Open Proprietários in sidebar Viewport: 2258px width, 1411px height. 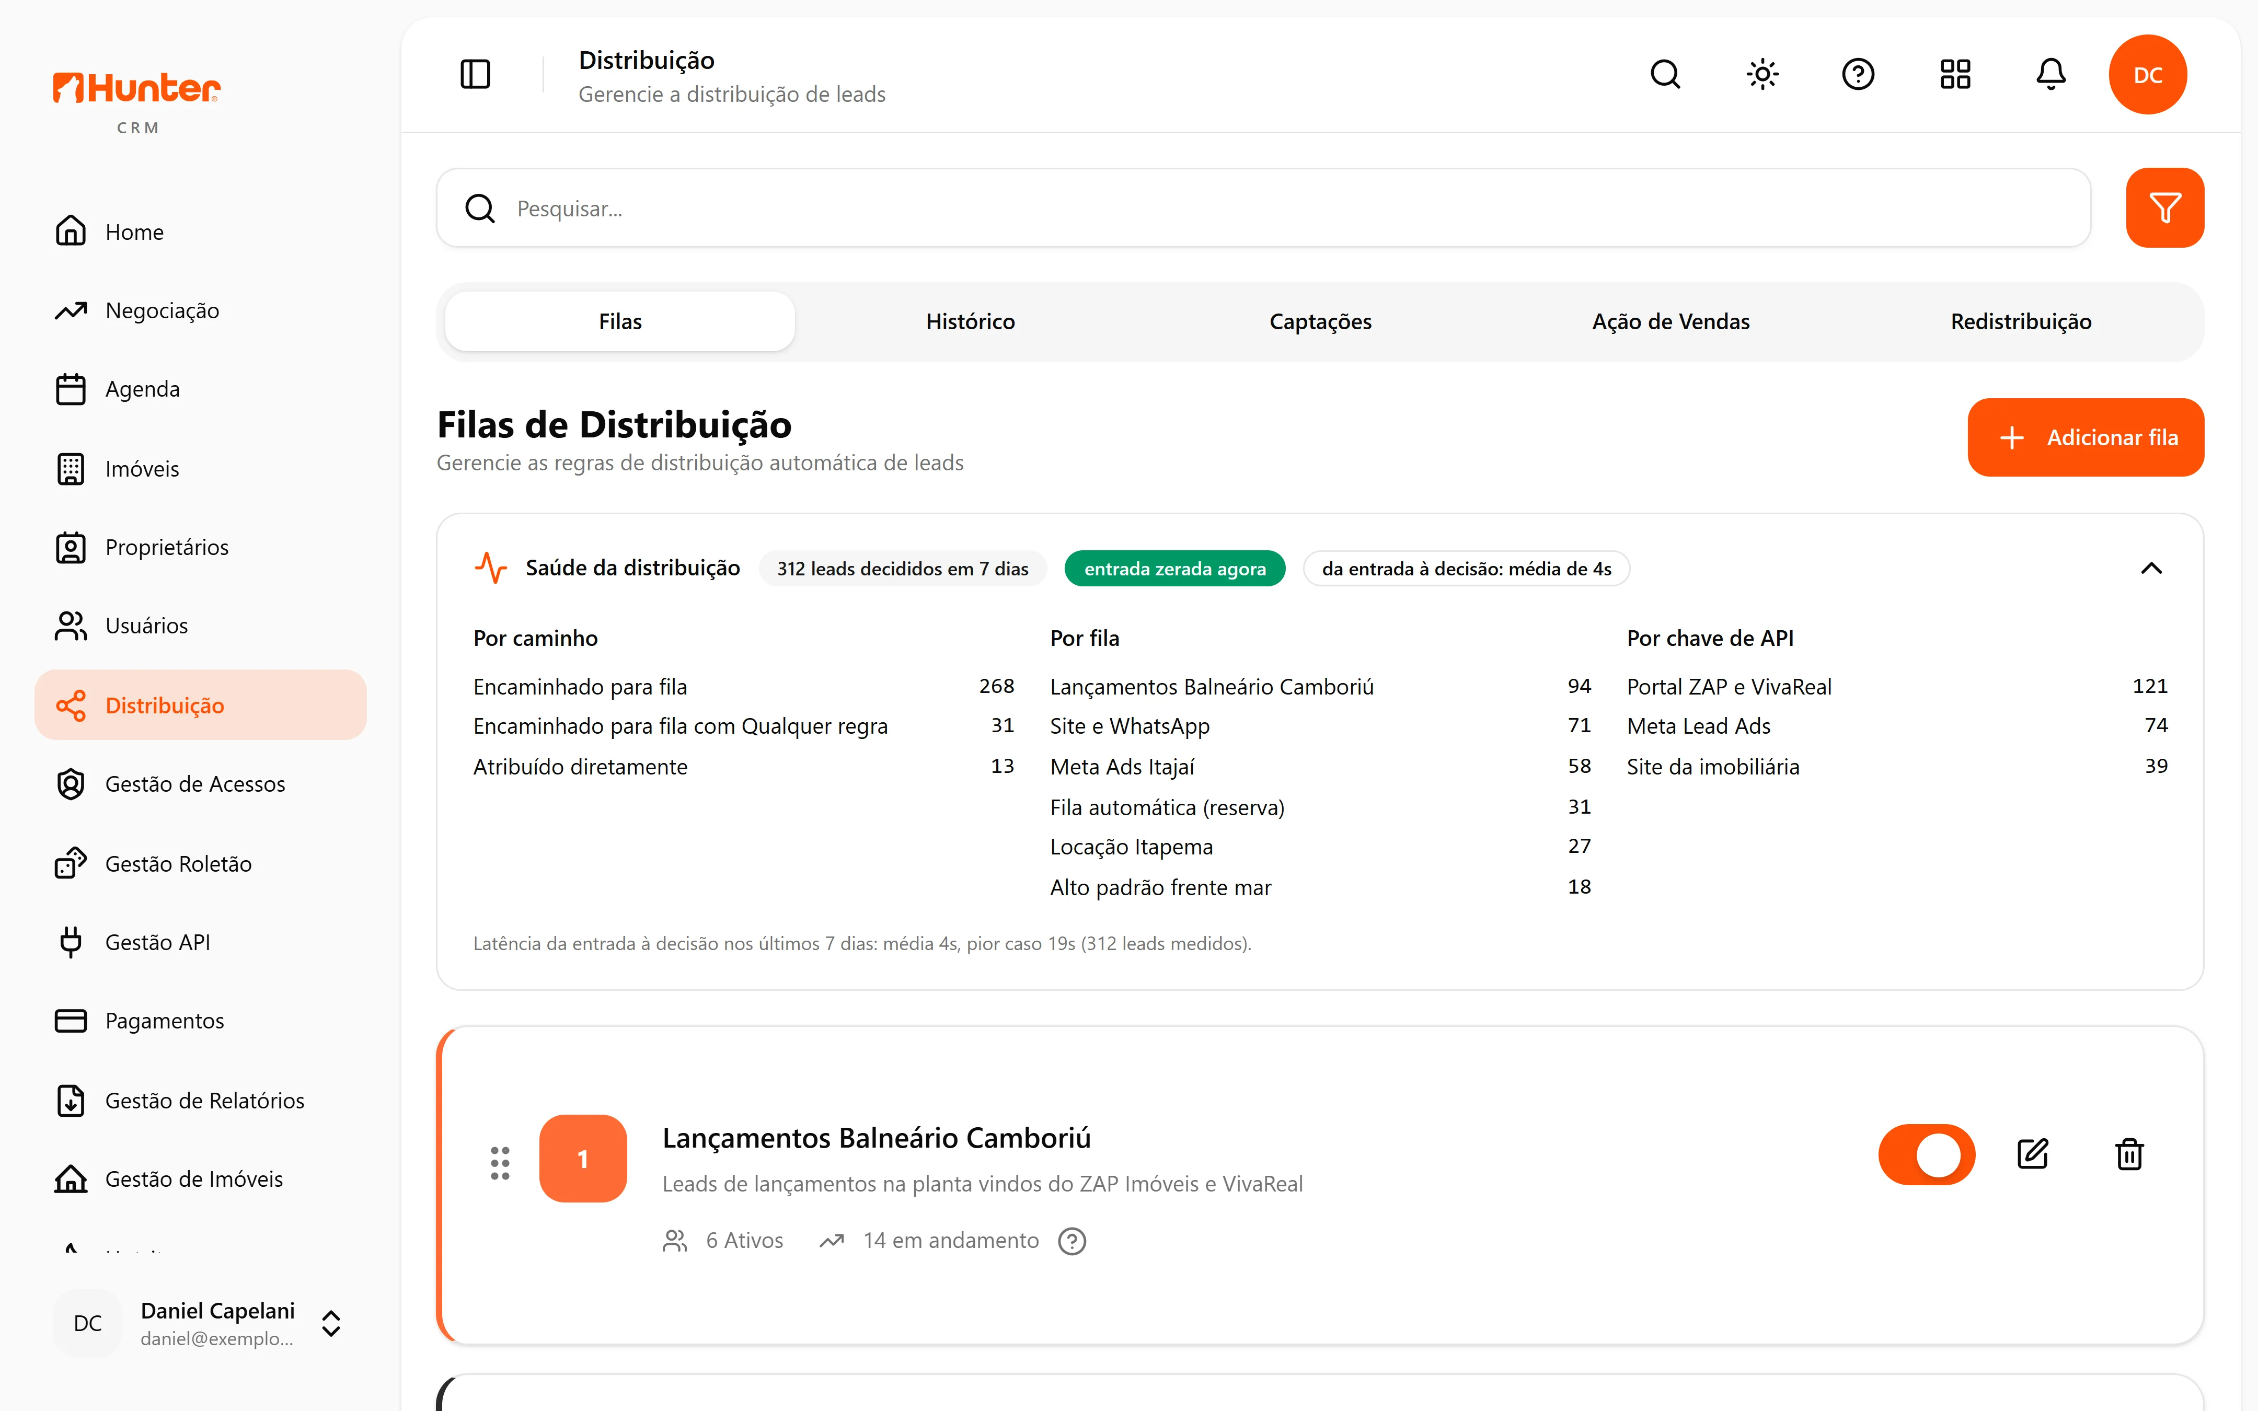201,547
